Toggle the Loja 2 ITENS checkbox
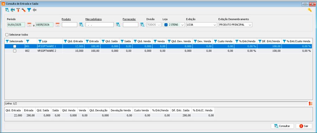The width and height of the screenshot is (317, 133). tap(166, 25)
